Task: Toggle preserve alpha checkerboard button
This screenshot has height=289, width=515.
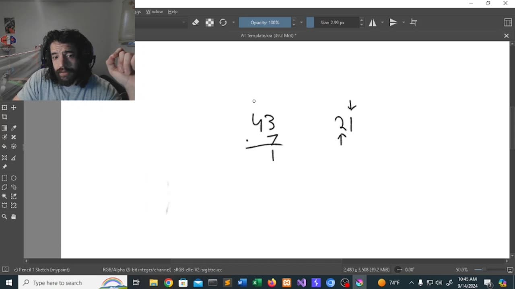Action: coord(210,22)
